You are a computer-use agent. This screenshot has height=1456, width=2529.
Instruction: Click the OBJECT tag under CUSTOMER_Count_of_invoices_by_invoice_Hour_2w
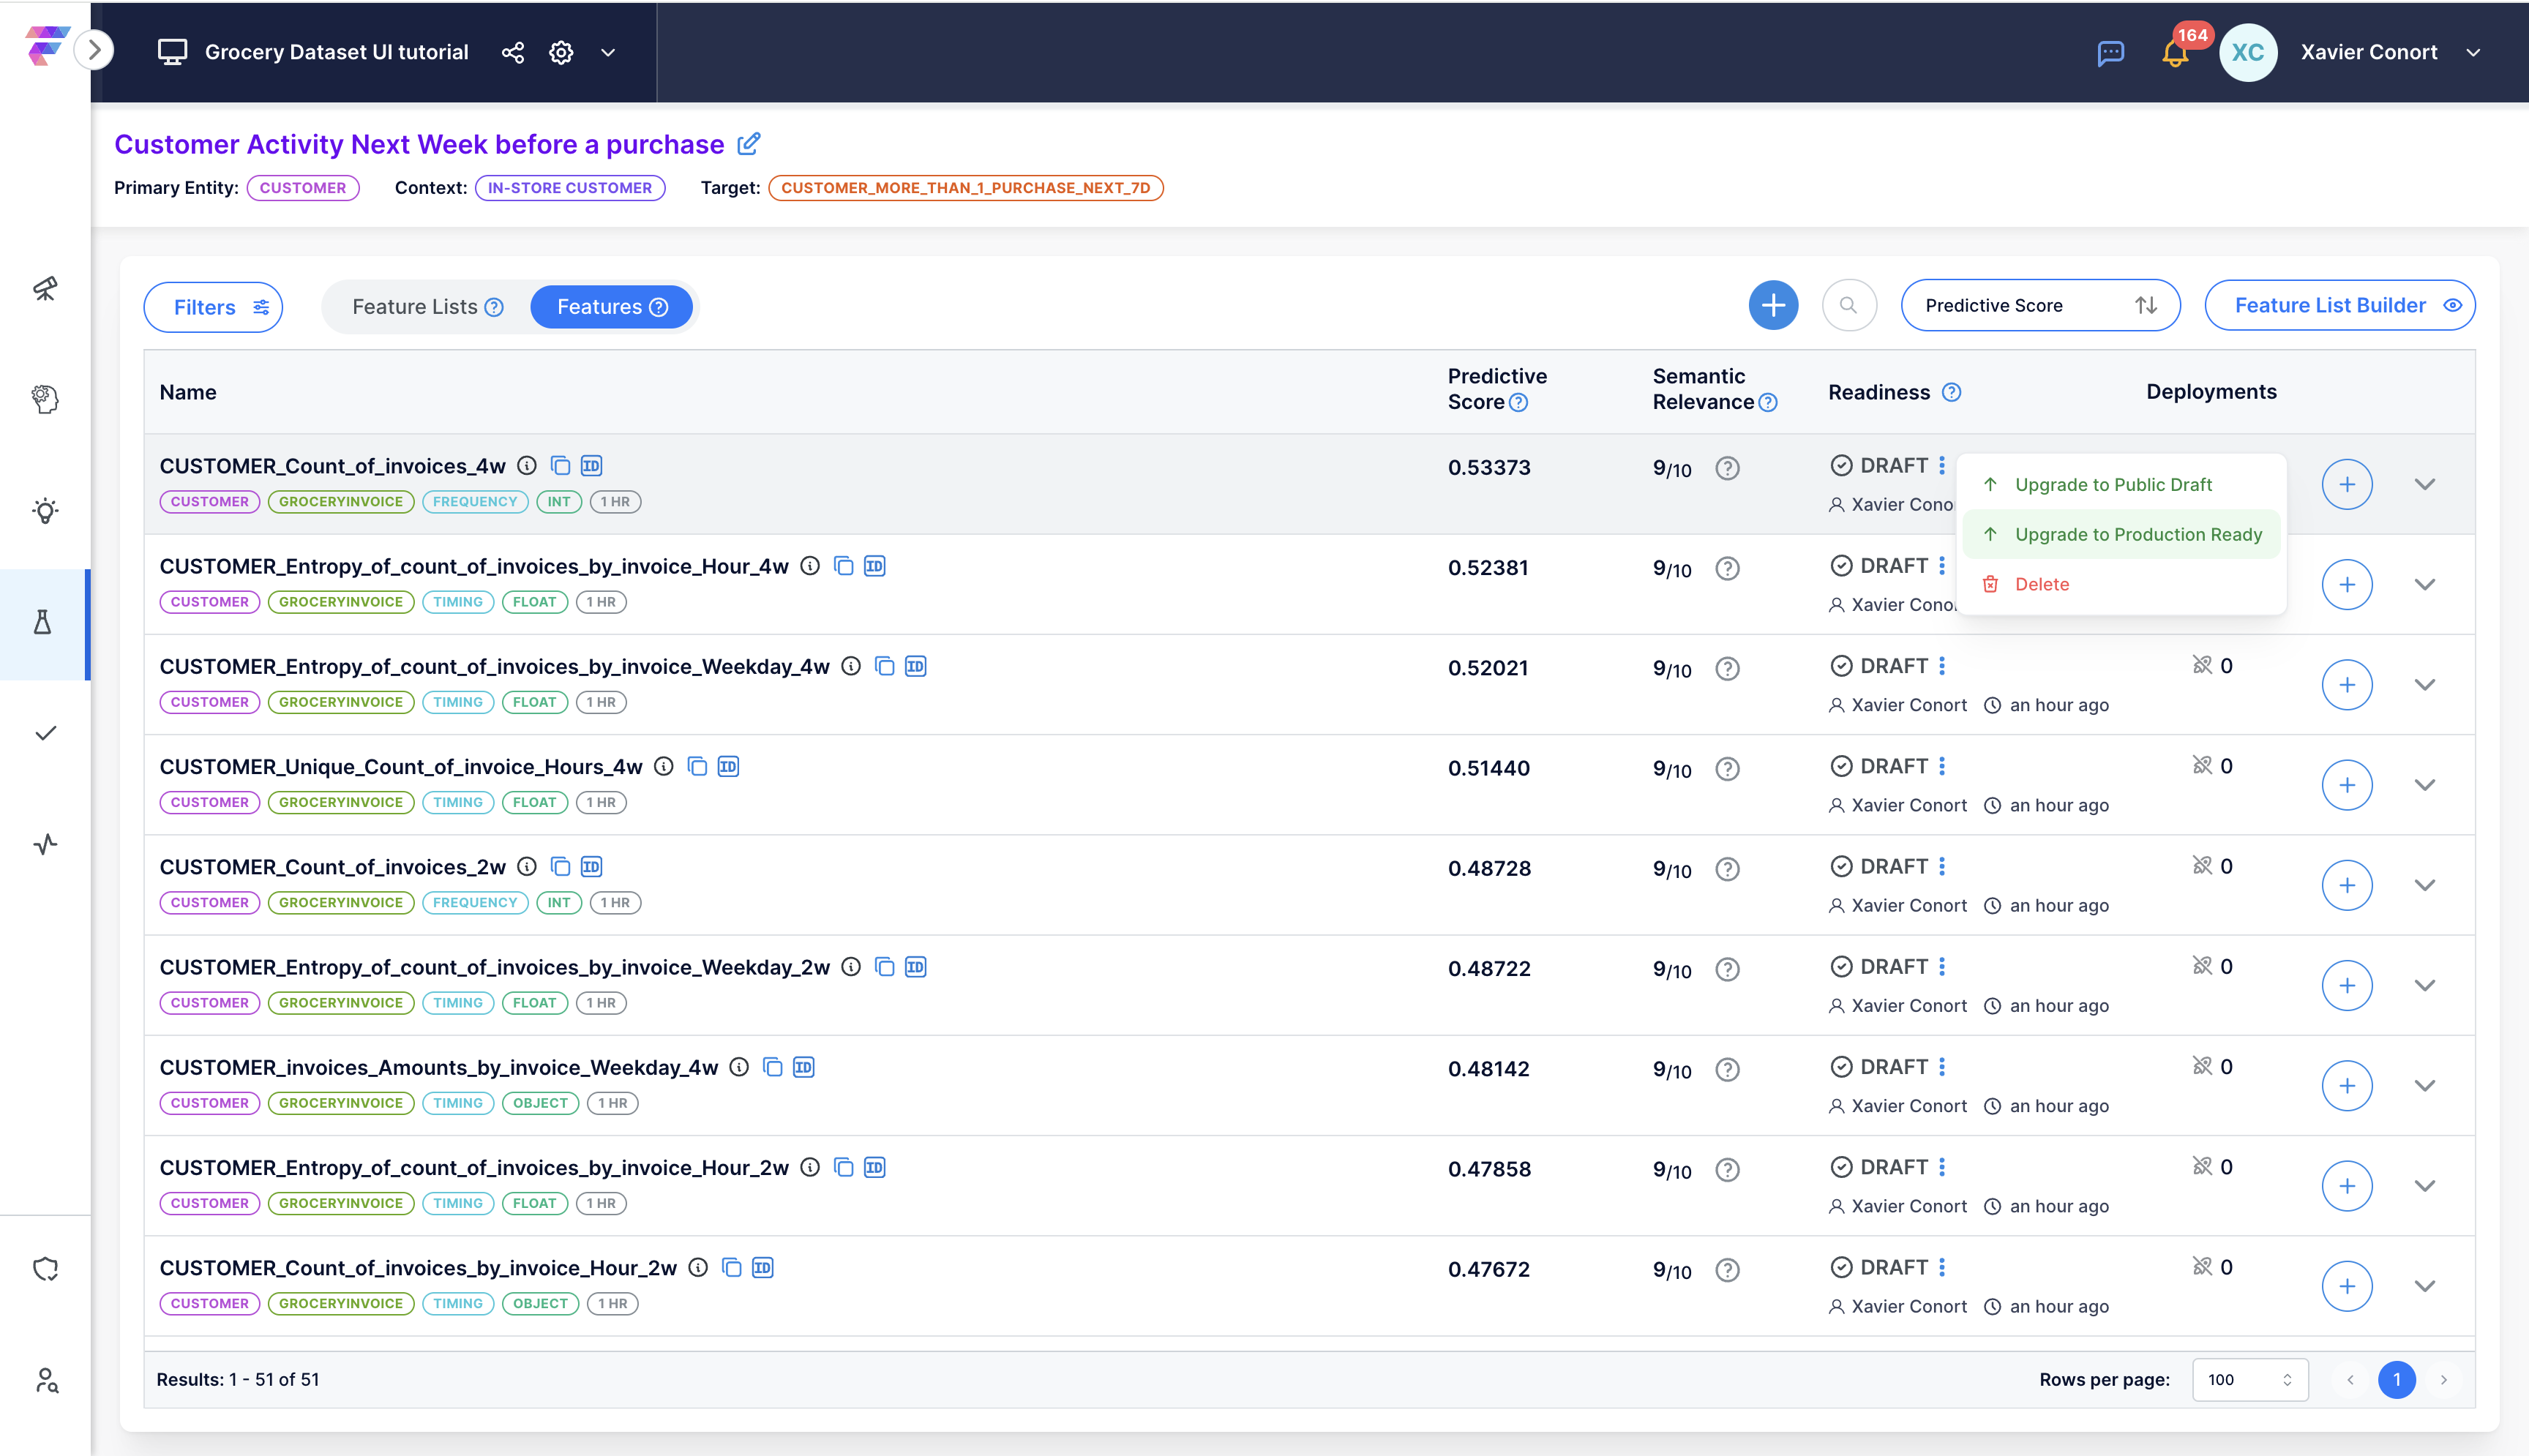[x=540, y=1304]
